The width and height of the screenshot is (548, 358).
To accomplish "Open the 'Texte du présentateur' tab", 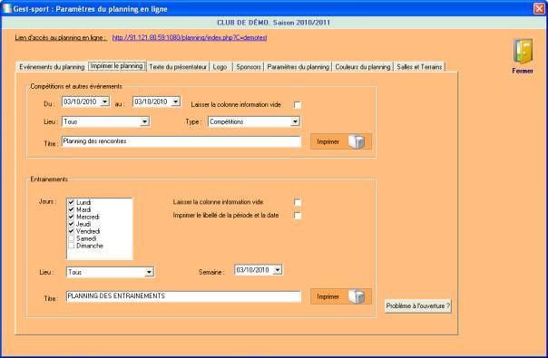I will coord(178,67).
